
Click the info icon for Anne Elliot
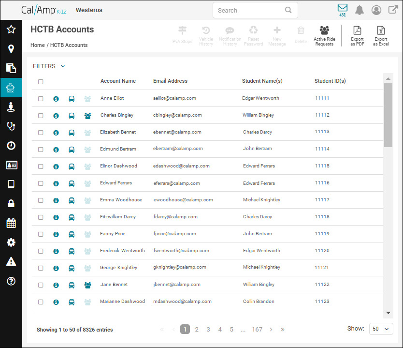tap(56, 99)
